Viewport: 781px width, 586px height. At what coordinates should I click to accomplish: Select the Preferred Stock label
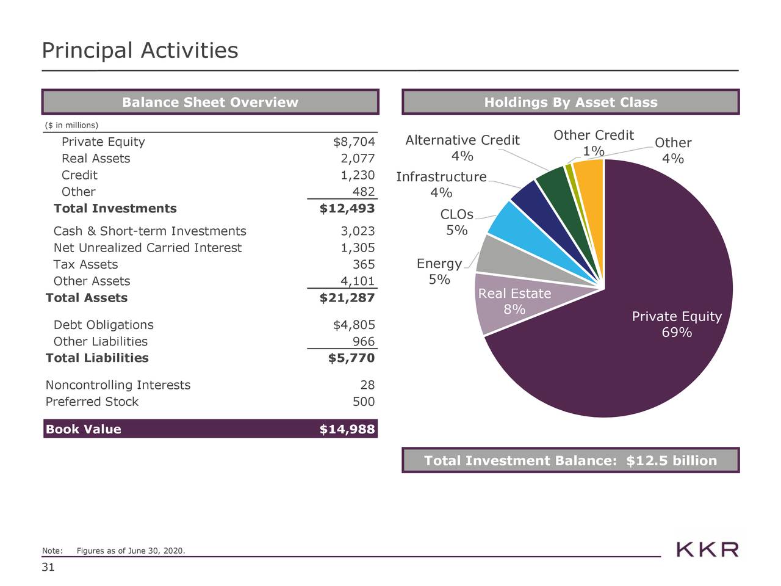[x=92, y=402]
